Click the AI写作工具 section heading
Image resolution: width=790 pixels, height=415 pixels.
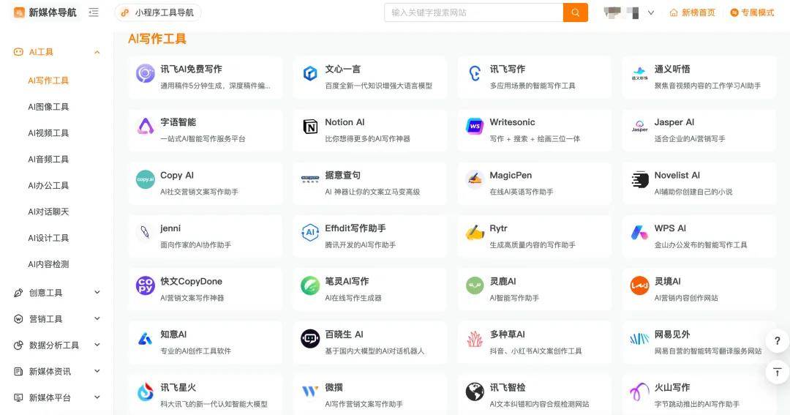[x=157, y=39]
